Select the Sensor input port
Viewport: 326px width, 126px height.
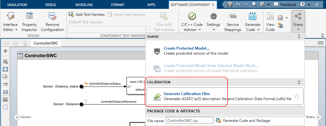coord(17,117)
